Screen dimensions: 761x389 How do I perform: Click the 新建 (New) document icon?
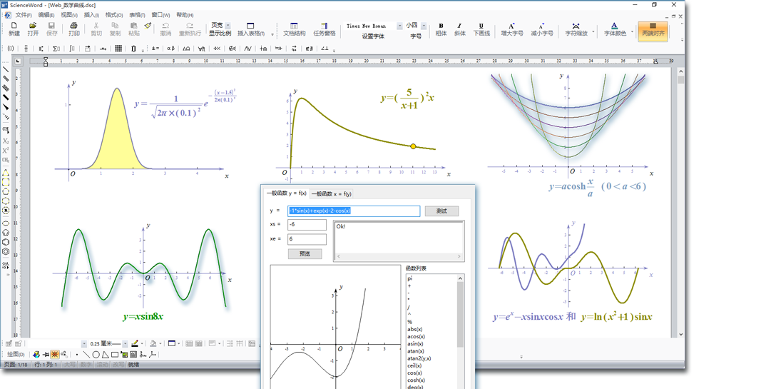pos(14,29)
